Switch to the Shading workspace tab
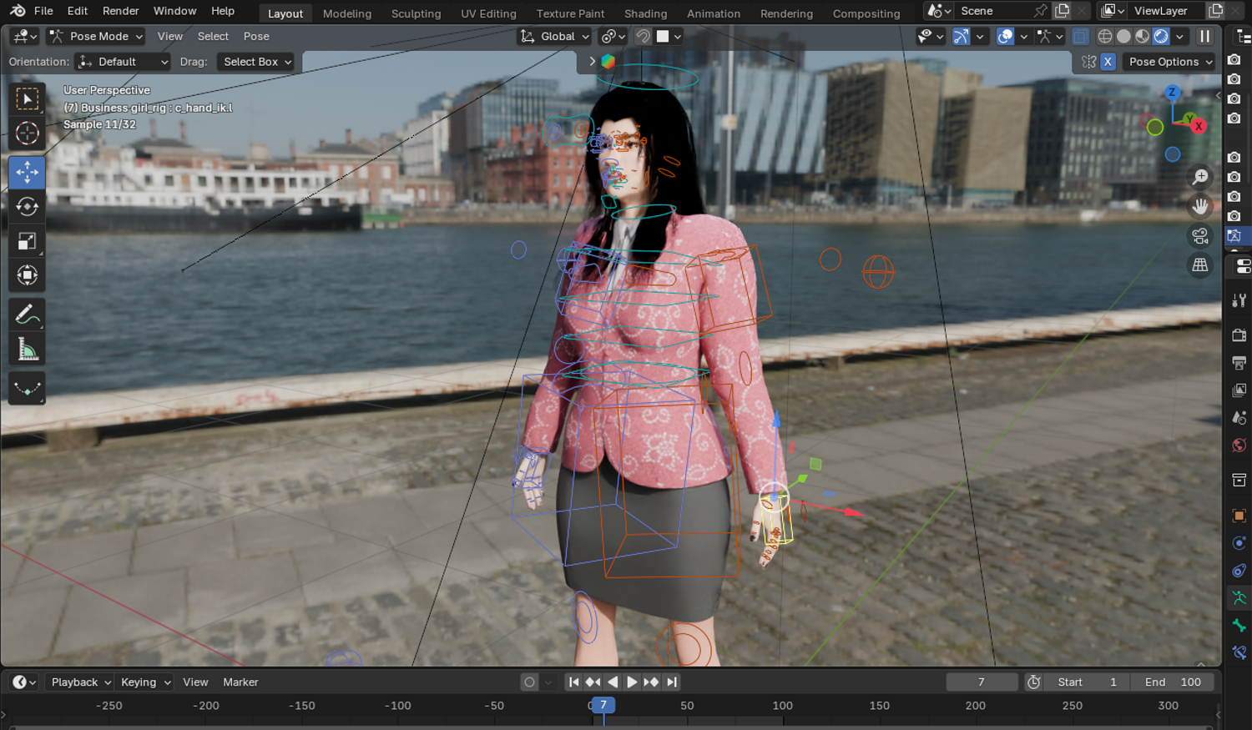Screen dimensions: 1252x730 pos(645,13)
